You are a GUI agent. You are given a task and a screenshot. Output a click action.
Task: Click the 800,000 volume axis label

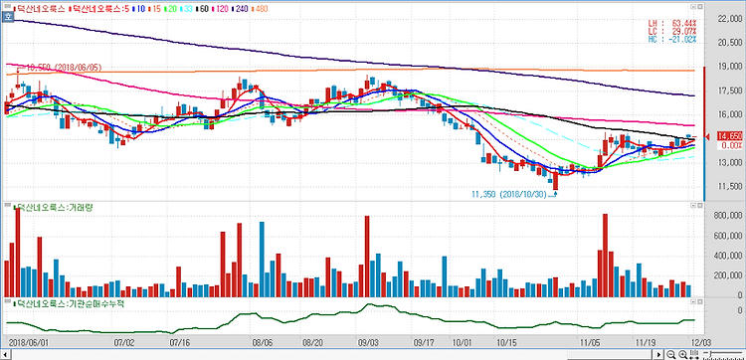coord(728,216)
